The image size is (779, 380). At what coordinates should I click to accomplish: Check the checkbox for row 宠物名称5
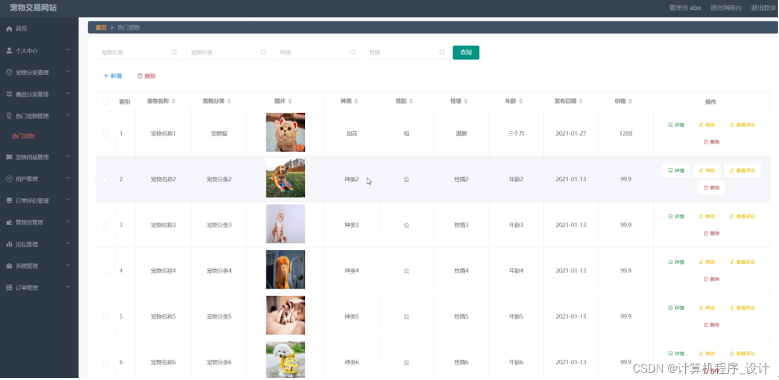pyautogui.click(x=105, y=316)
